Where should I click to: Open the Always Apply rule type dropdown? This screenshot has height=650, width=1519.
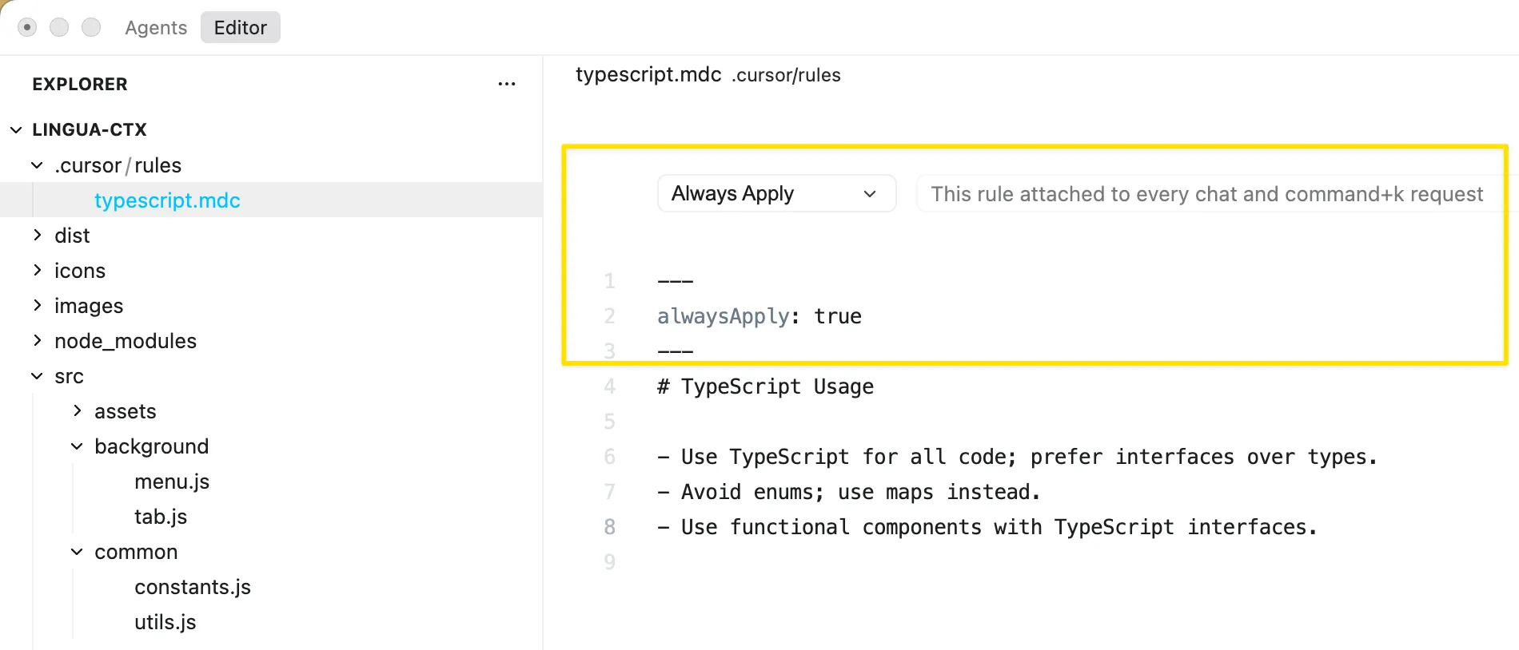pyautogui.click(x=775, y=194)
